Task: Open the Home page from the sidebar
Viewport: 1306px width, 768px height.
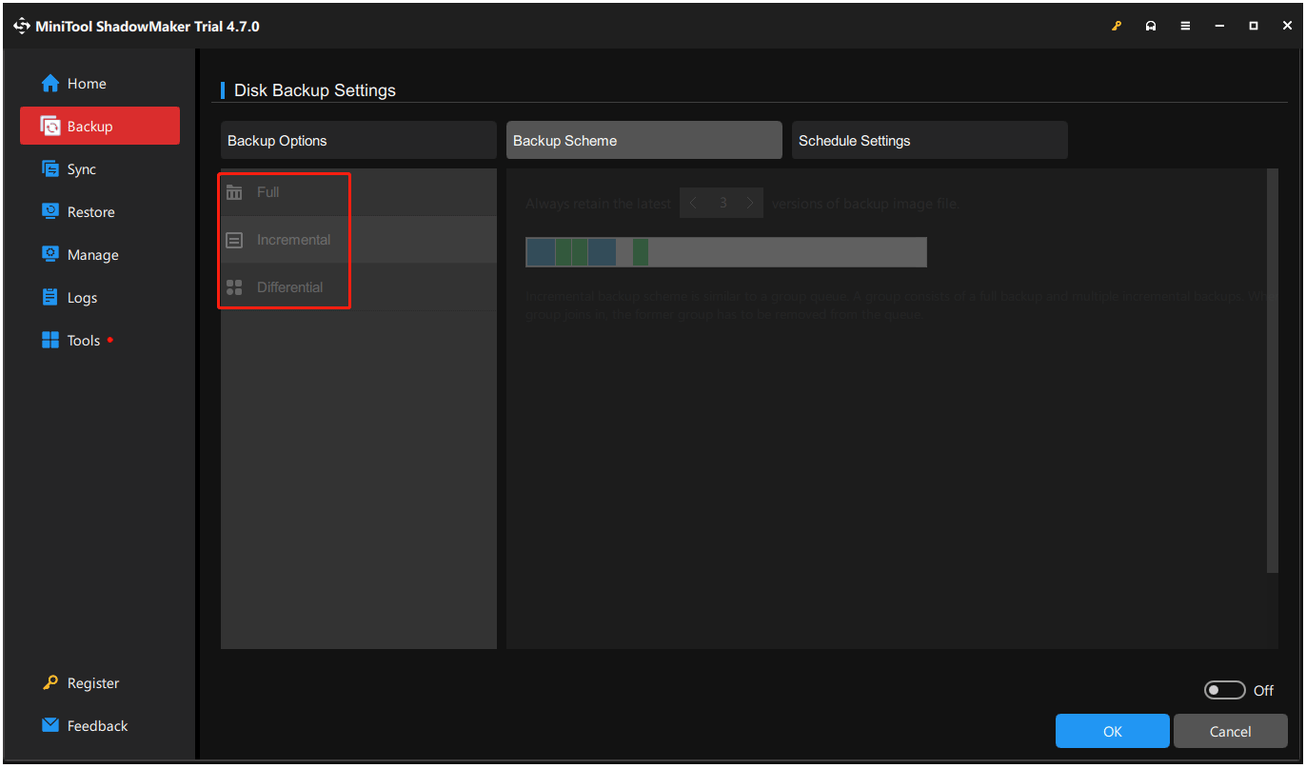Action: click(73, 84)
